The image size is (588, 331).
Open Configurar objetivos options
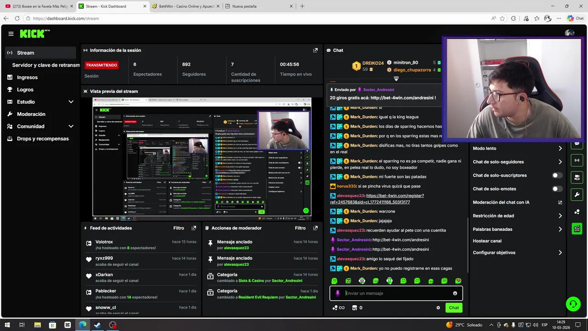click(x=517, y=252)
